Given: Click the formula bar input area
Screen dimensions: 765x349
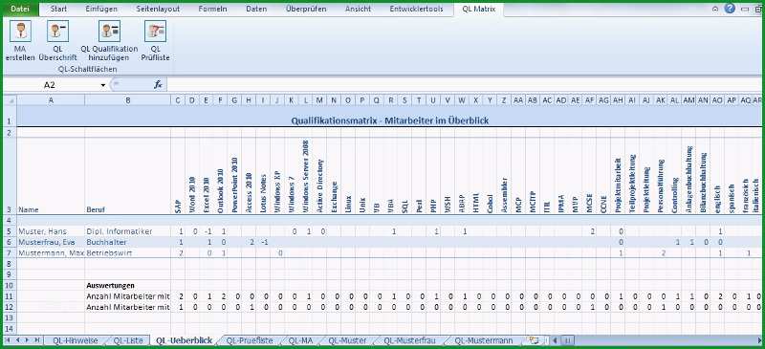Looking at the screenshot, I should [464, 84].
